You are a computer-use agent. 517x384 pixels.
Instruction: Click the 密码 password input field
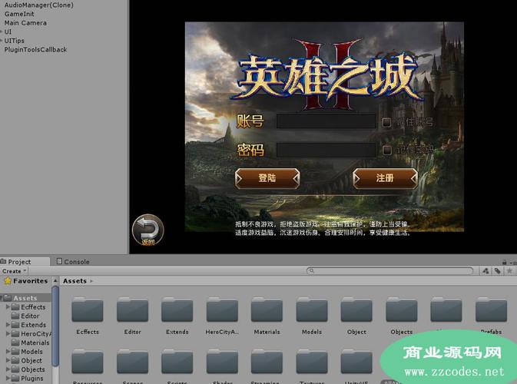coord(326,150)
